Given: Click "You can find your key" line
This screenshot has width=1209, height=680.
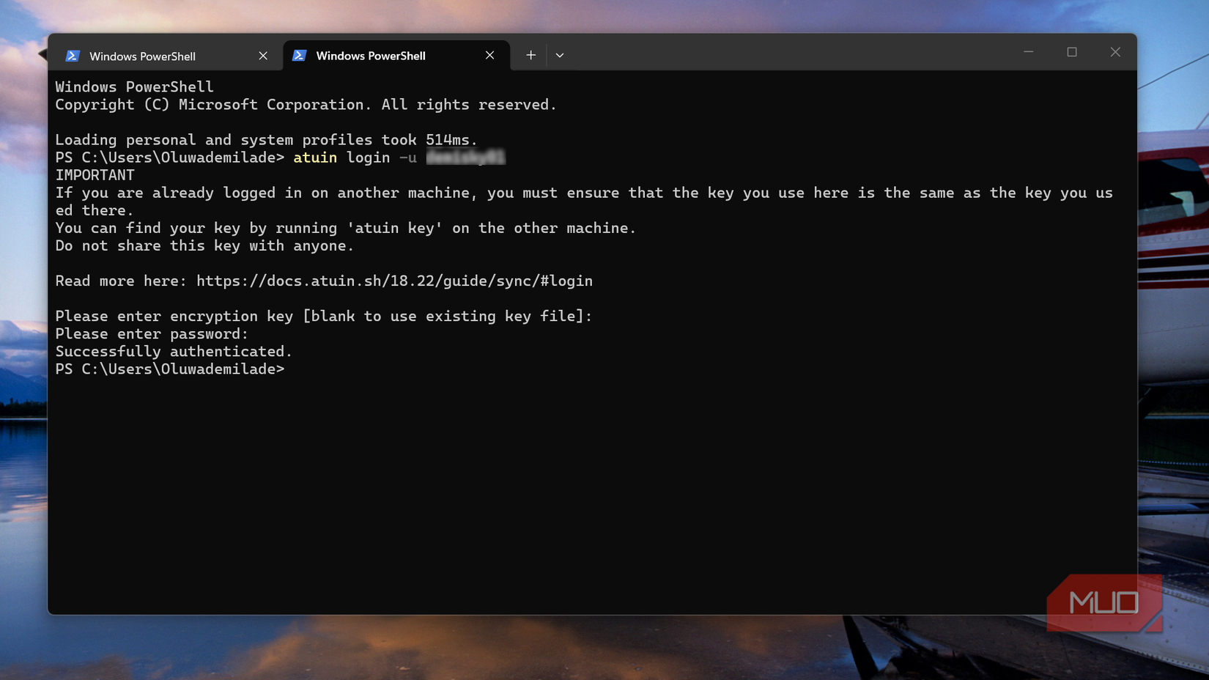Looking at the screenshot, I should tap(345, 229).
